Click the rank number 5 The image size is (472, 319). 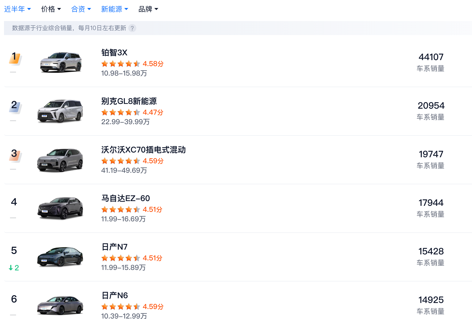[14, 250]
